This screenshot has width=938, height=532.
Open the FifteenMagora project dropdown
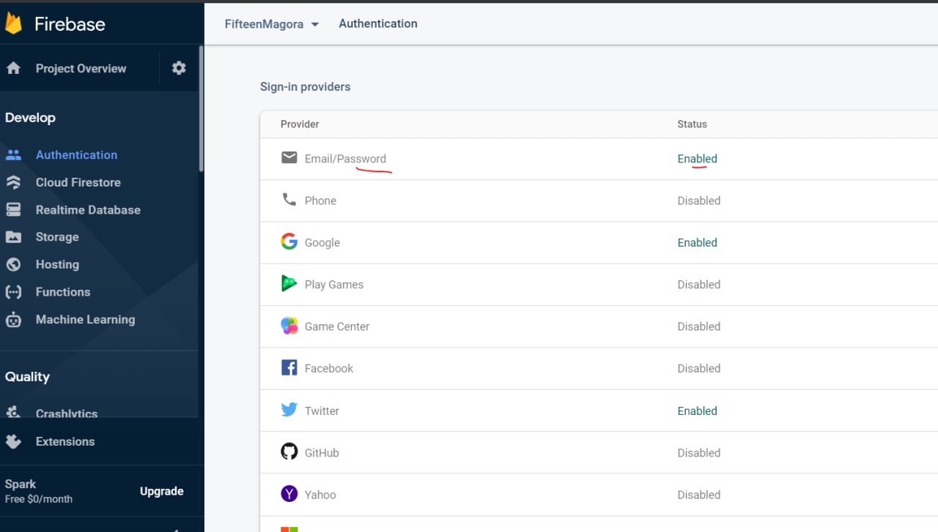coord(272,24)
